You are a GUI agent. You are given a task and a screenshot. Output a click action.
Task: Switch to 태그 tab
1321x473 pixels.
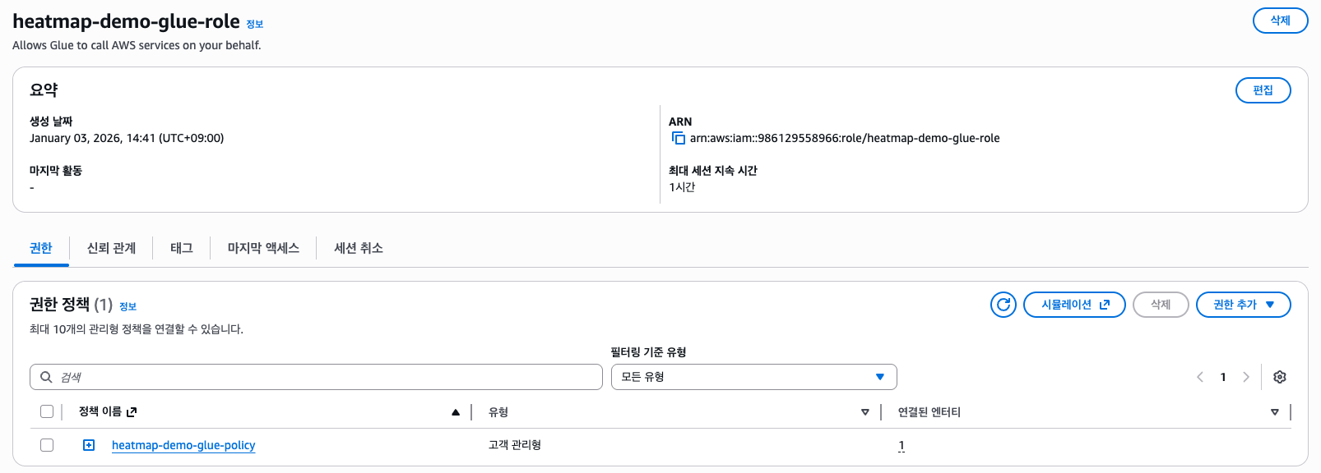(x=182, y=248)
